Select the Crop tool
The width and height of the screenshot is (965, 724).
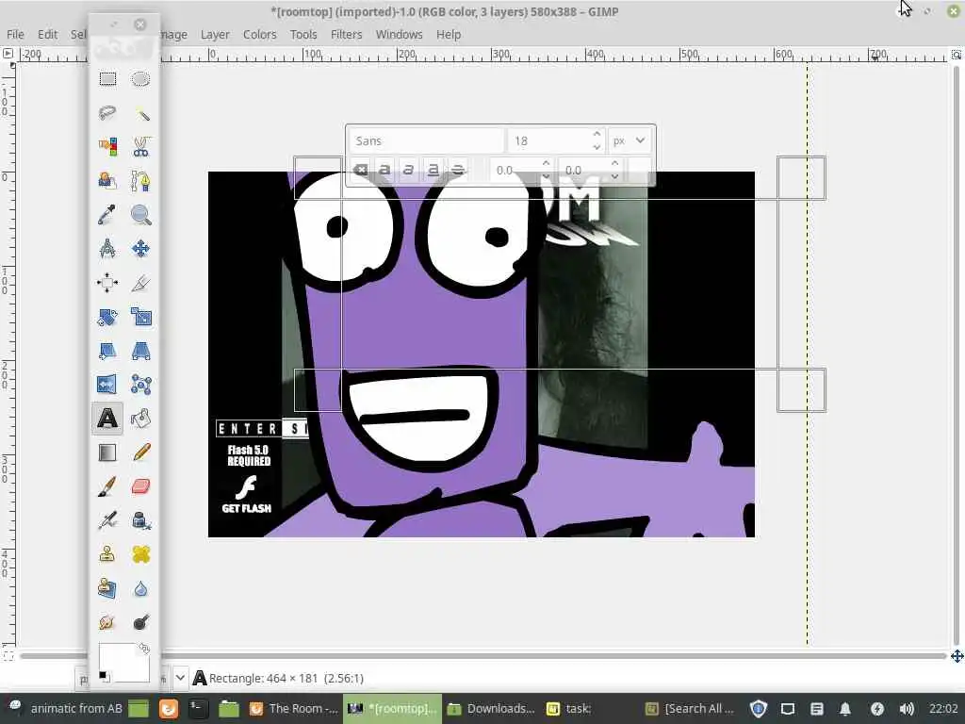(141, 283)
